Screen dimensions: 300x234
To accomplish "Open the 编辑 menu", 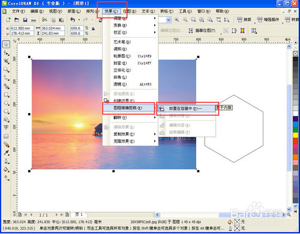I will pos(37,11).
